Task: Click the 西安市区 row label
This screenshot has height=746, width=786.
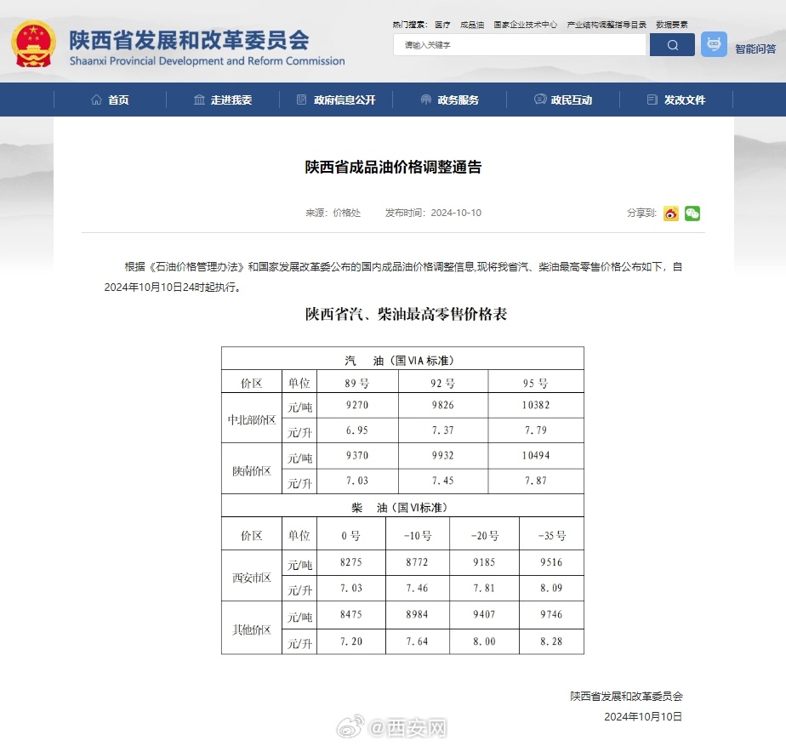Action: click(x=252, y=578)
